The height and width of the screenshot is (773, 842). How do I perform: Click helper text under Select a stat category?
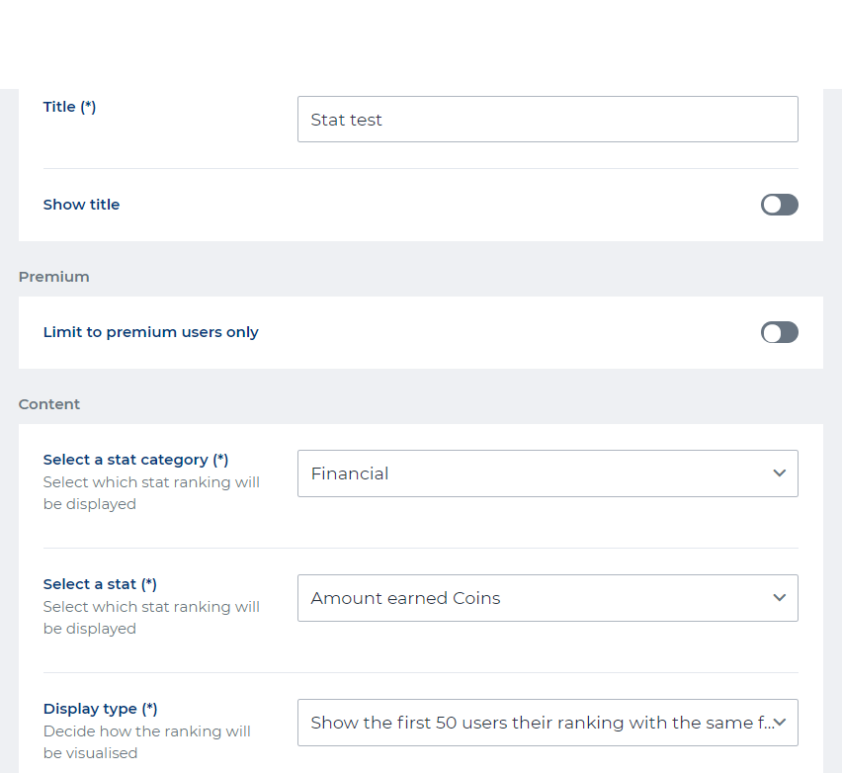pos(150,493)
